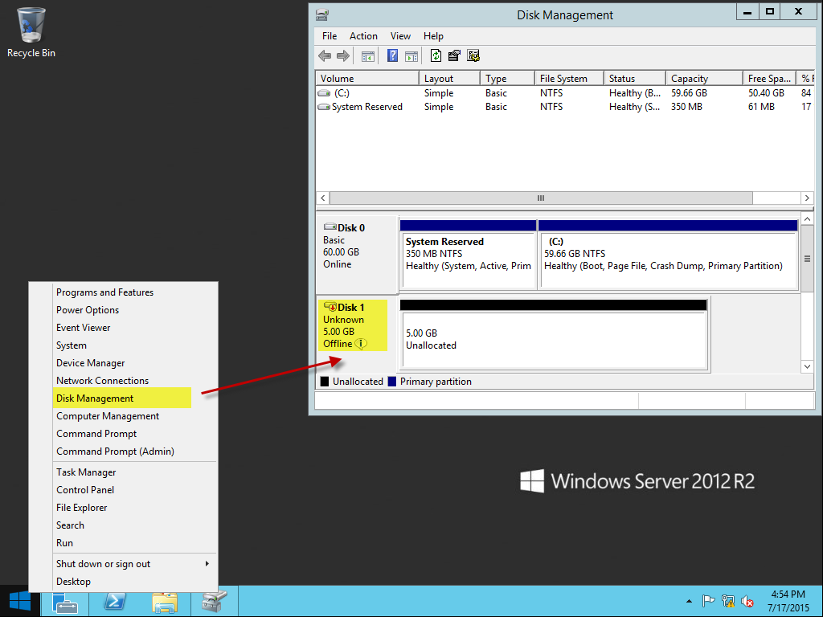The width and height of the screenshot is (823, 617).
Task: Select the 5.00 GB Unallocated space
Action: (554, 335)
